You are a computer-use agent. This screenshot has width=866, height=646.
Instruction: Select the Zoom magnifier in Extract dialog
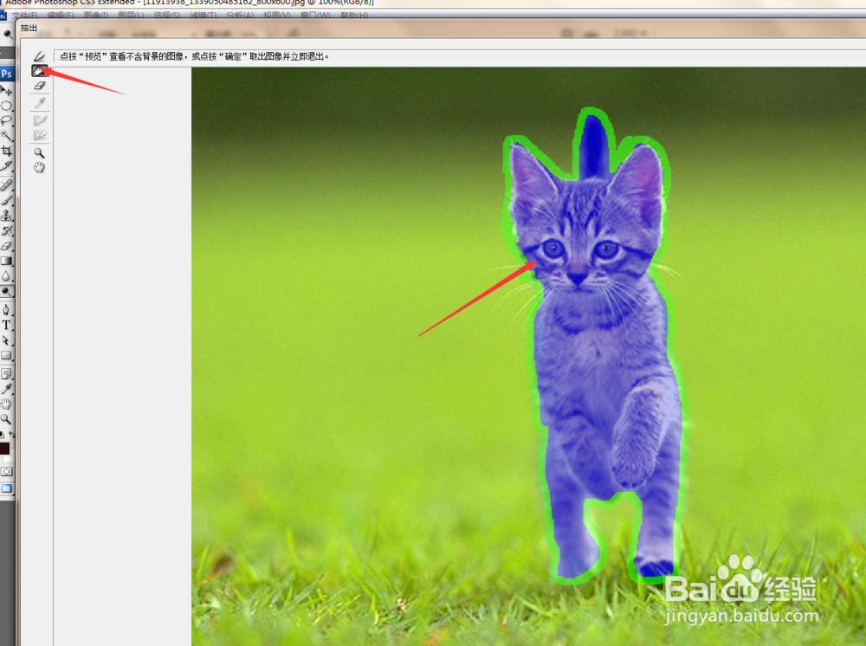tap(39, 152)
